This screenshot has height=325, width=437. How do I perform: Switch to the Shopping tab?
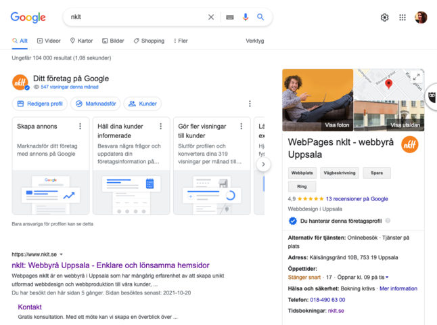coord(149,41)
